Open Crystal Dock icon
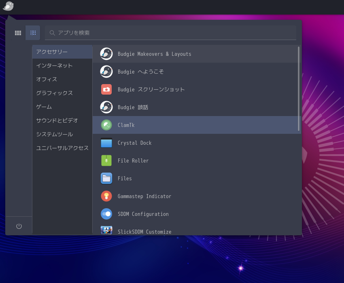344x283 pixels. coord(106,143)
